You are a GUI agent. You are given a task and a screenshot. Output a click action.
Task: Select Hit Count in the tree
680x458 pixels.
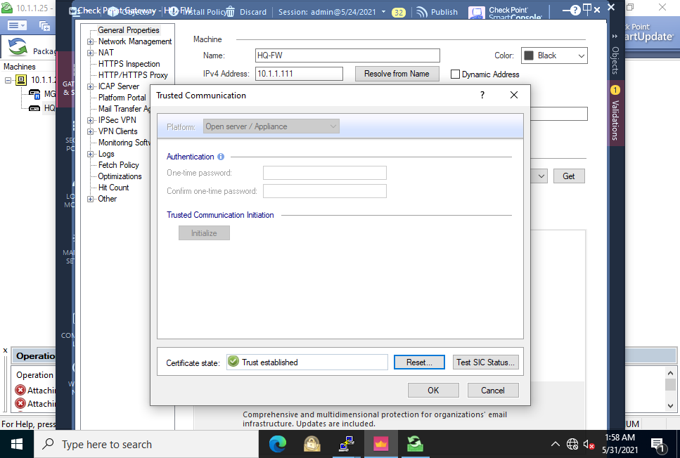pyautogui.click(x=113, y=188)
